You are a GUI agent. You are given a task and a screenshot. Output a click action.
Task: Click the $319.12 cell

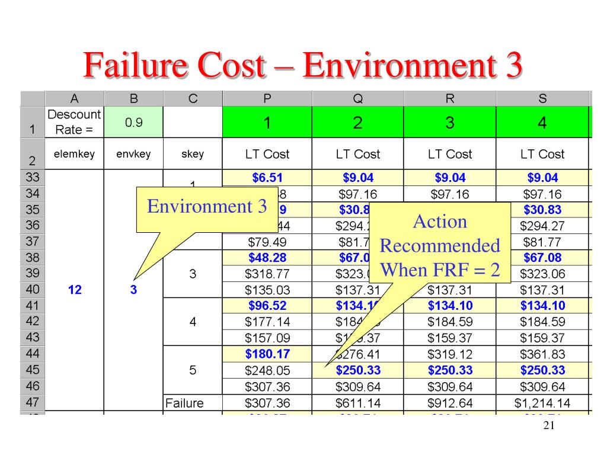pyautogui.click(x=450, y=354)
